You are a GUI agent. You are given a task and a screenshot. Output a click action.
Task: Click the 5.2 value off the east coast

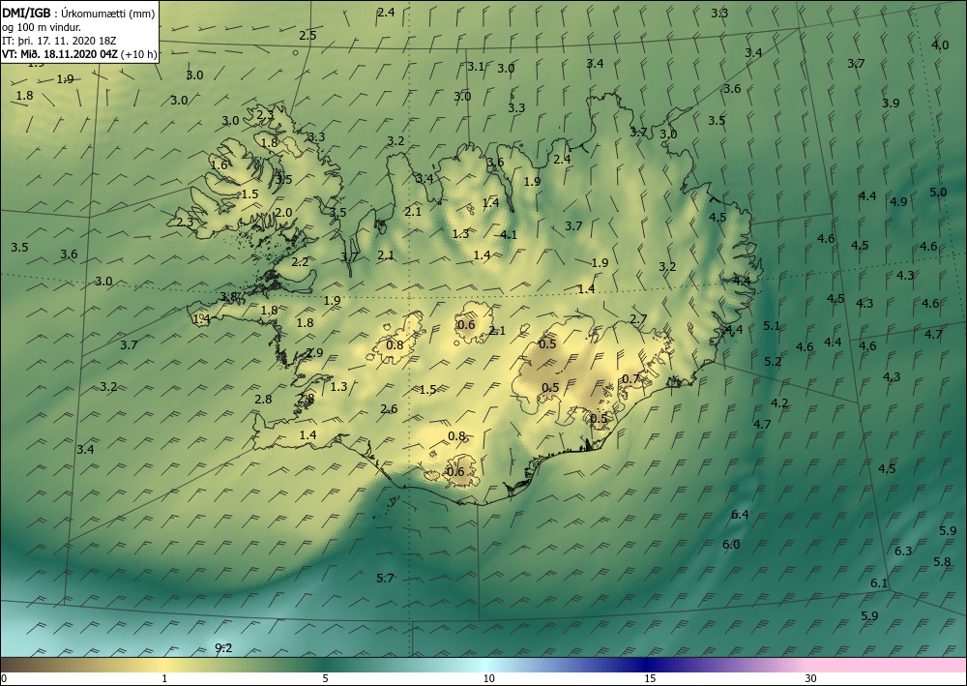tap(773, 362)
